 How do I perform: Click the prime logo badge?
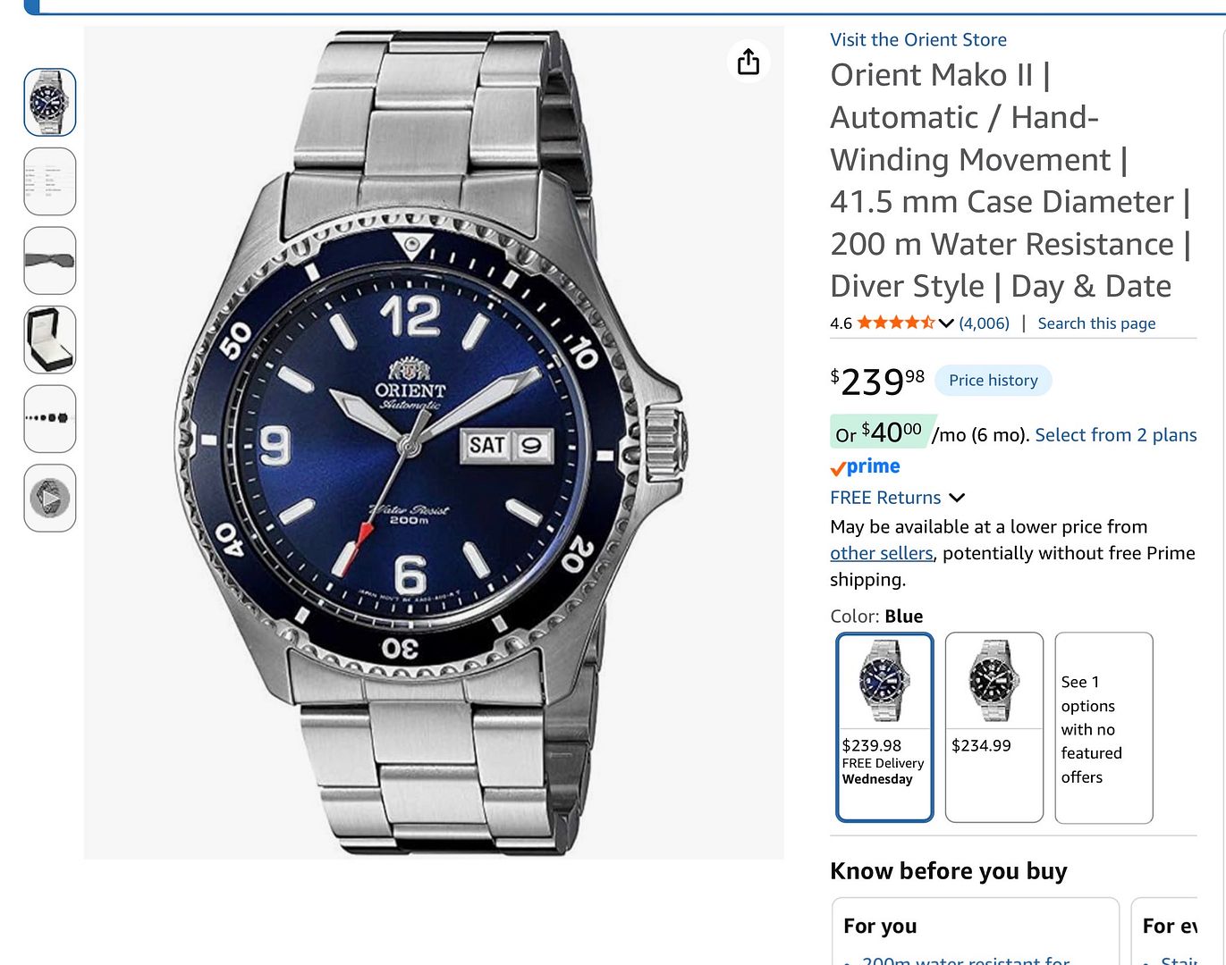[x=865, y=466]
